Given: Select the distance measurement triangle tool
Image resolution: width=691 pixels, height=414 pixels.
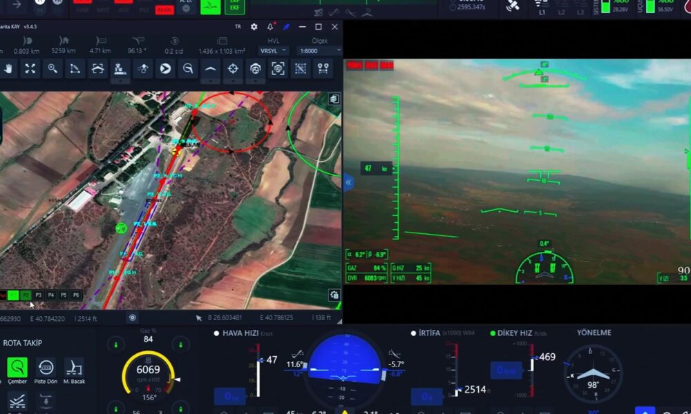Looking at the screenshot, I should tap(75, 68).
